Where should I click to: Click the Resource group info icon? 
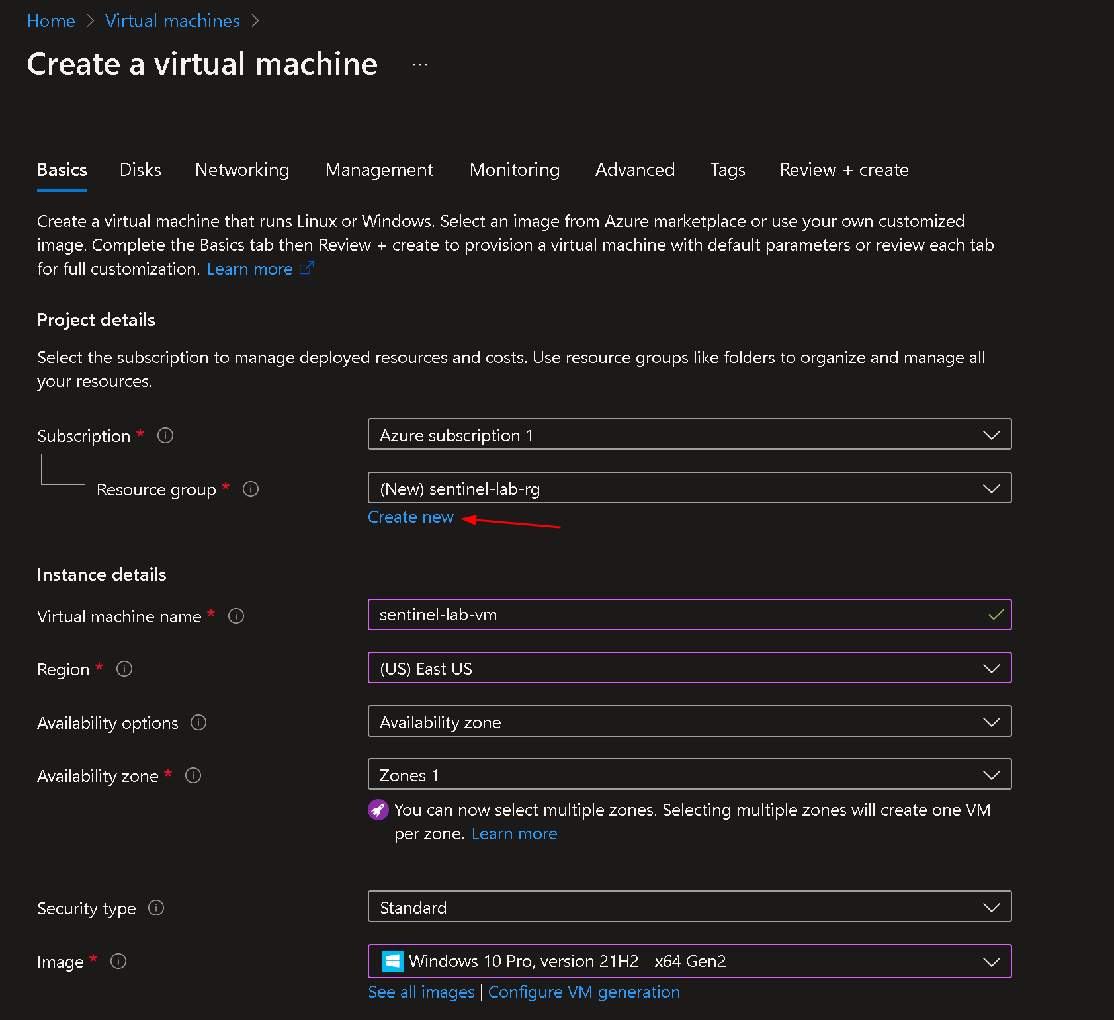click(251, 489)
